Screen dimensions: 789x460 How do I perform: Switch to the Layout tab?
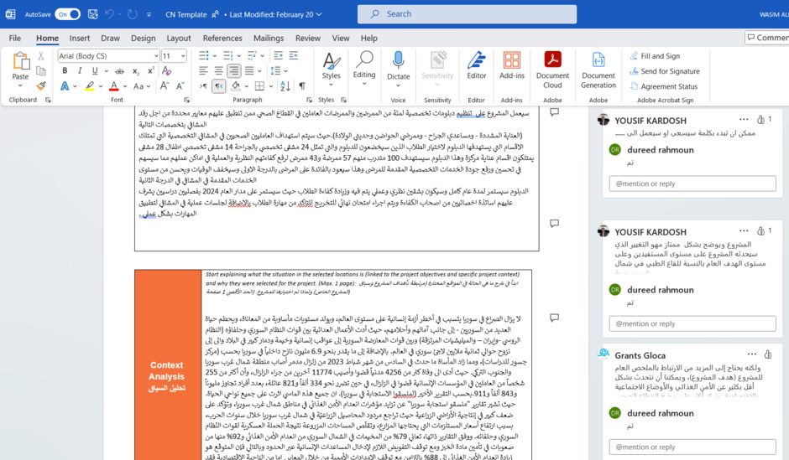[x=179, y=39]
